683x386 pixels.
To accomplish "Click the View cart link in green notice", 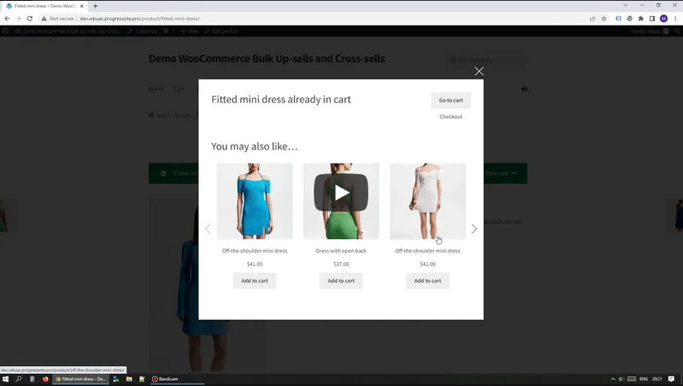I will tap(500, 173).
